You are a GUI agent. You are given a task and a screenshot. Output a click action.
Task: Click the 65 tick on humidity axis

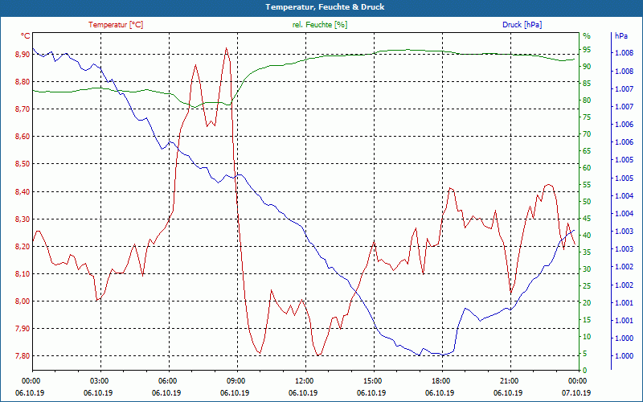point(587,151)
